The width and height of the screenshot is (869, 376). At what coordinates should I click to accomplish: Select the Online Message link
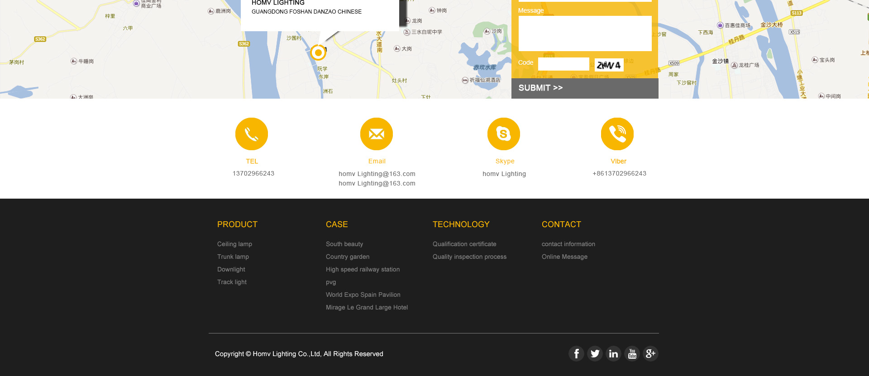[x=564, y=257]
